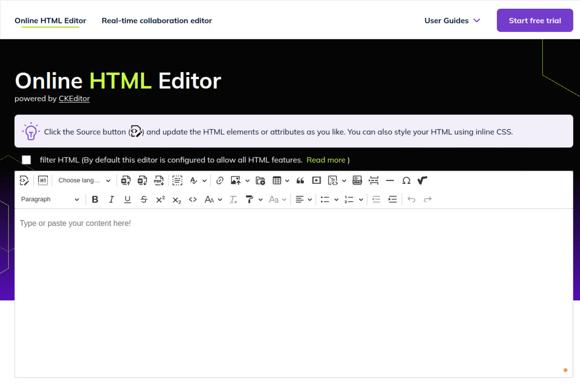This screenshot has height=387, width=580.
Task: Toggle bold formatting
Action: click(x=95, y=199)
